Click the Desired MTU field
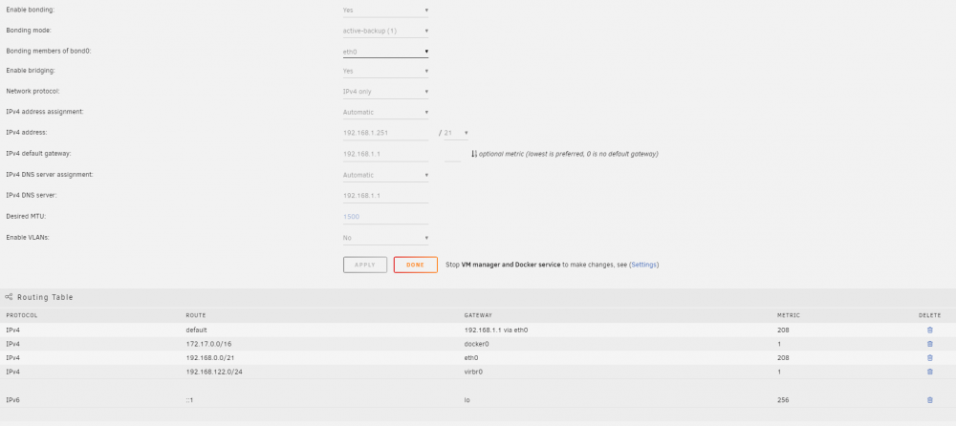 point(385,217)
